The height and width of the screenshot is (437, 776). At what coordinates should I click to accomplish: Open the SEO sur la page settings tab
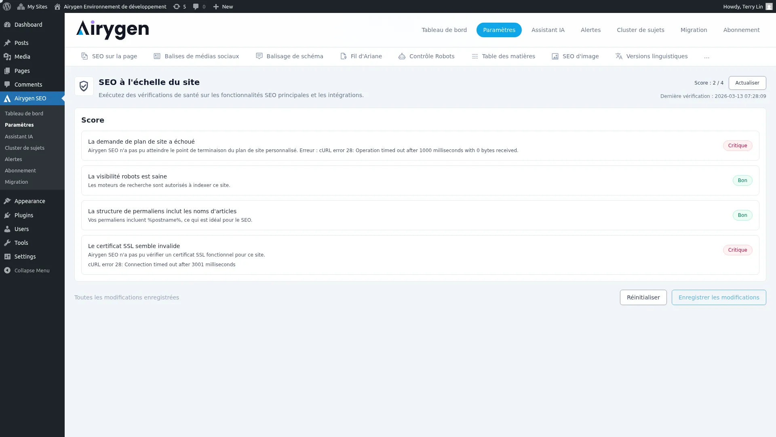(x=109, y=56)
